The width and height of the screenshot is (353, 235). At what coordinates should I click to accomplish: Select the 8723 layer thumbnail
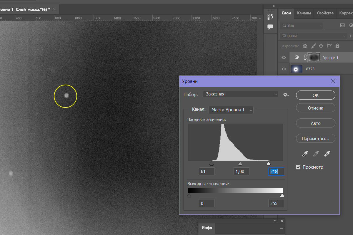297,69
